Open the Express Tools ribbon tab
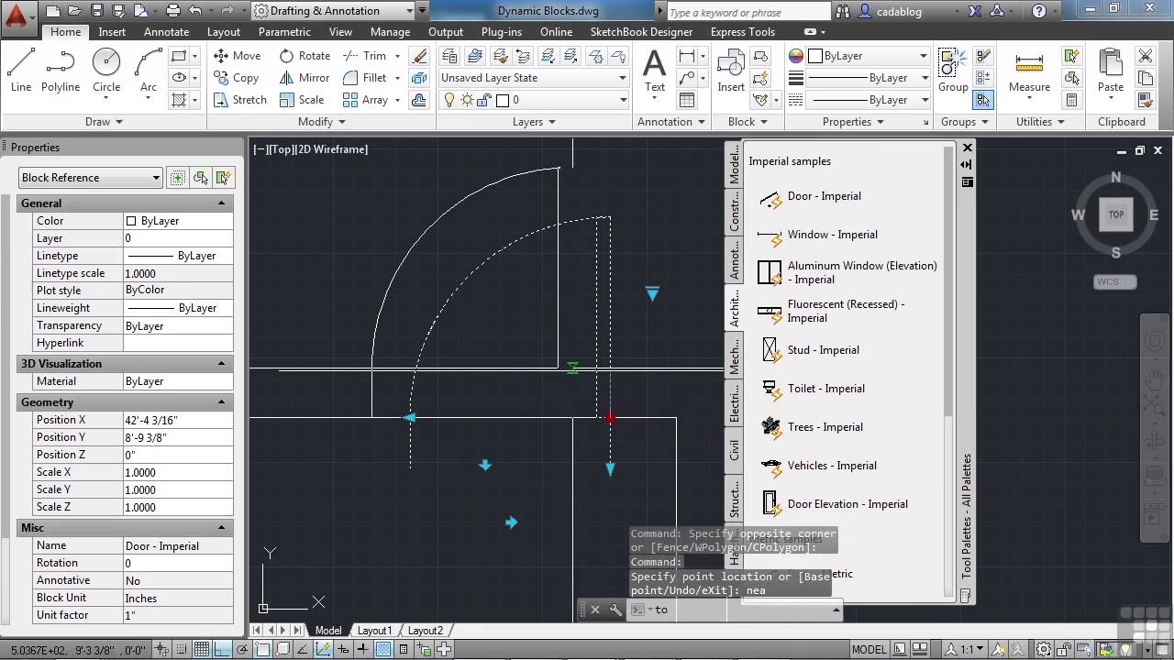The width and height of the screenshot is (1174, 660). 743,32
